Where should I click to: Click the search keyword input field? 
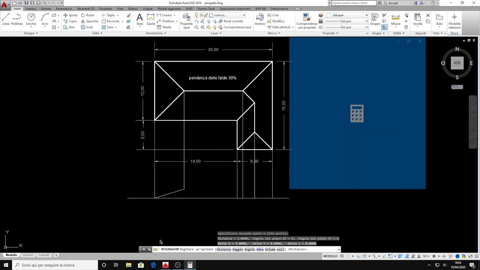[x=354, y=3]
